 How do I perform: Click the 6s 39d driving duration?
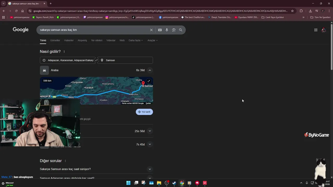pyautogui.click(x=140, y=70)
